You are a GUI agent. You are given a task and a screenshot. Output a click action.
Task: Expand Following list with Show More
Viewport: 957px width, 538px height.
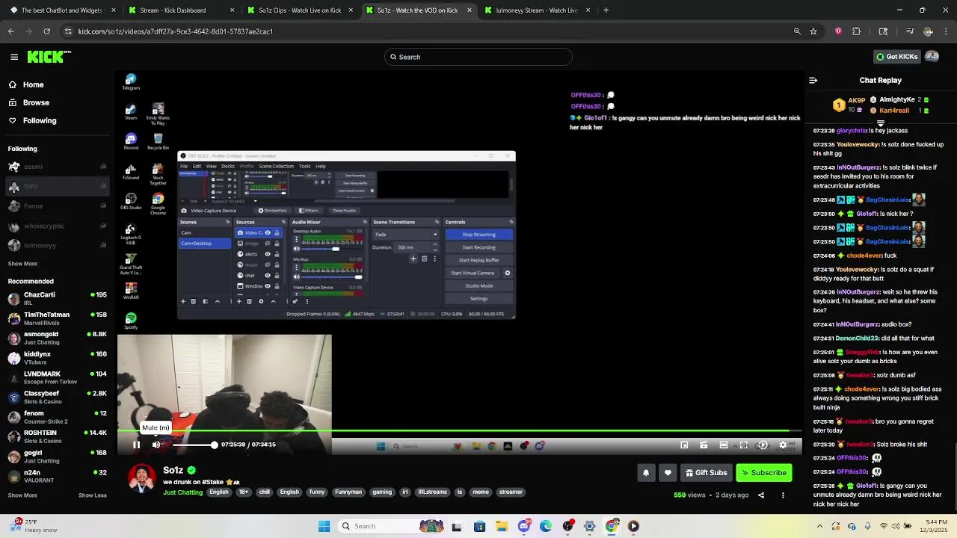click(x=22, y=264)
